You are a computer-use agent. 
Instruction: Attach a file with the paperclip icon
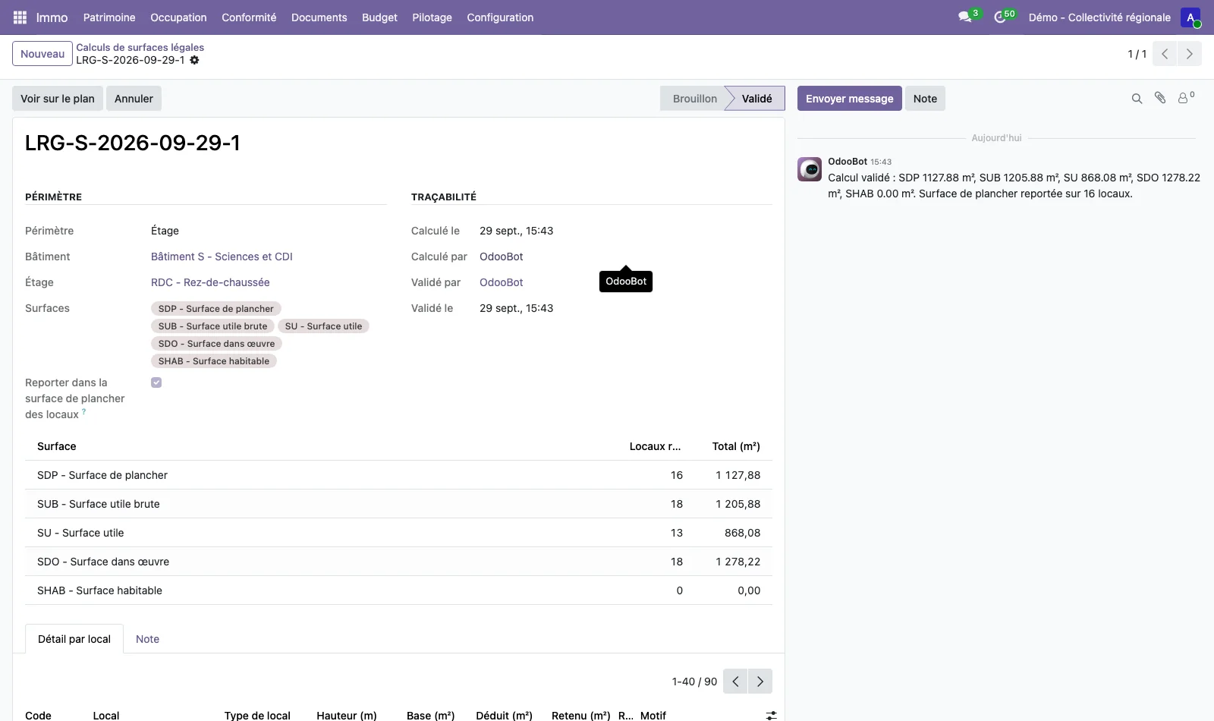pos(1160,98)
